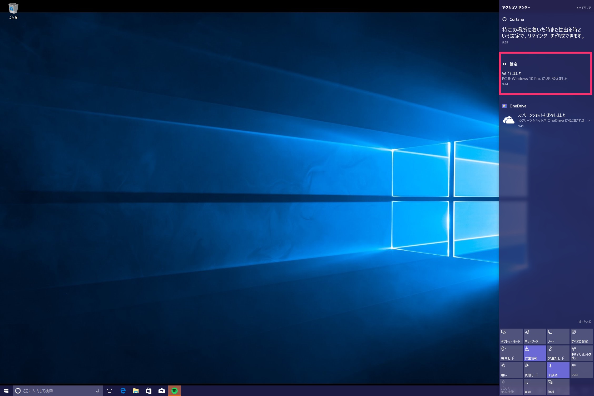Open the 接続 connect devices tile
This screenshot has height=396, width=594.
coord(558,387)
